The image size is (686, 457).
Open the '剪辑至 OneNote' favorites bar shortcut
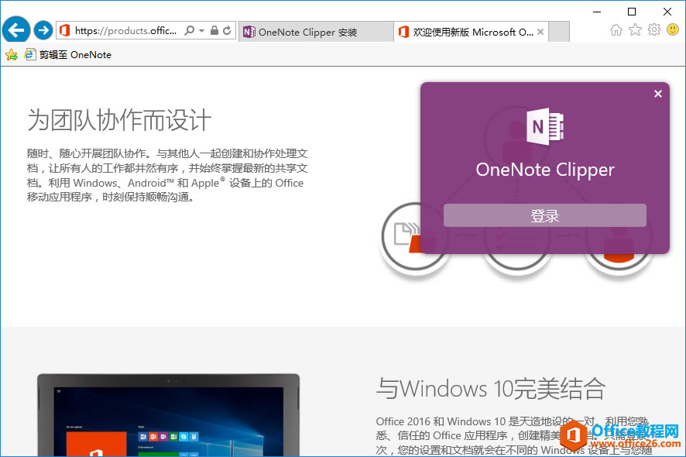(58, 54)
